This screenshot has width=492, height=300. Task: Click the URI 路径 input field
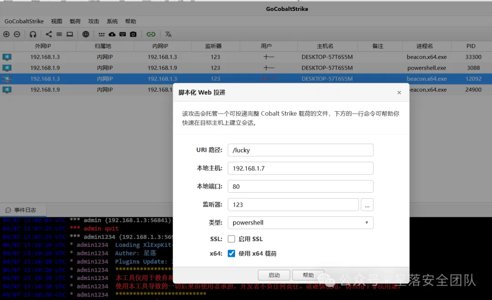[x=301, y=150]
